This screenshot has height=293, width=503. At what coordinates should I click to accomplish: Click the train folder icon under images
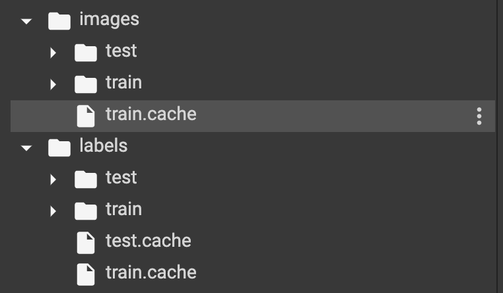[x=86, y=84]
